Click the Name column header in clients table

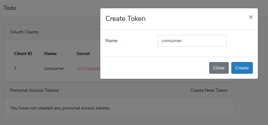pyautogui.click(x=50, y=53)
